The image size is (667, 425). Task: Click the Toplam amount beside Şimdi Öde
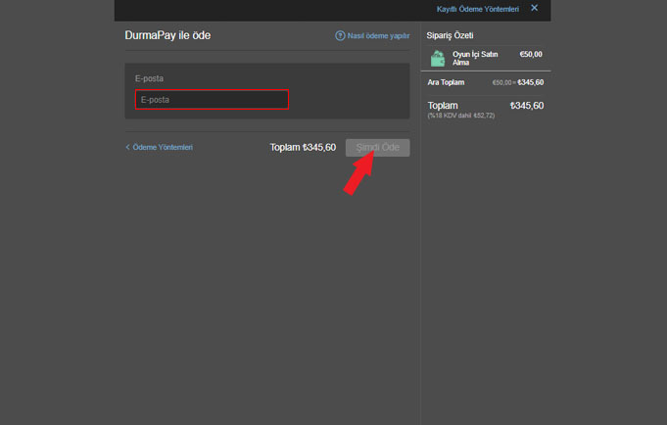(x=303, y=148)
